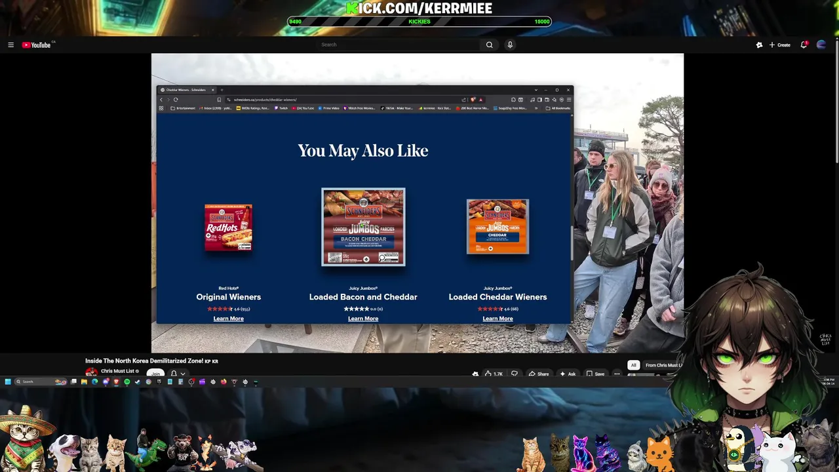Close the Cheddar Wieners tab
The height and width of the screenshot is (472, 839).
[212, 90]
